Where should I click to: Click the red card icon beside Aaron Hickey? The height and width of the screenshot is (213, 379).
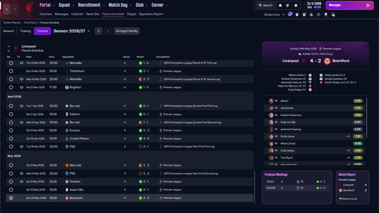[321, 83]
